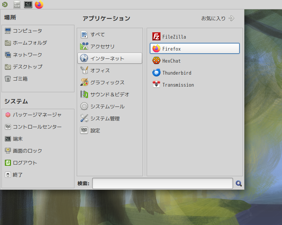Select the グラフィックス category
The width and height of the screenshot is (282, 225).
click(110, 82)
